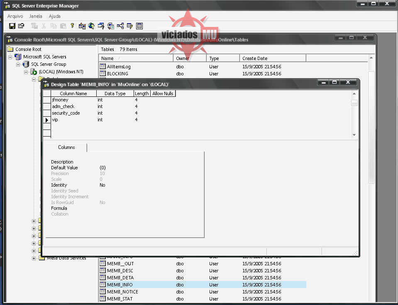Click the table-with-lightning-bolt toolbar icon
The width and height of the screenshot is (398, 305).
[130, 26]
